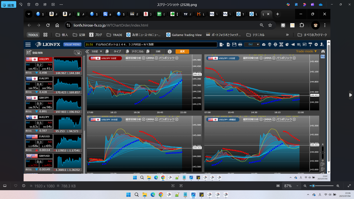Click the 編集 edit button in Photos
The image size is (354, 199).
8,5
